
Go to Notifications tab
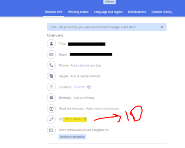tap(137, 12)
